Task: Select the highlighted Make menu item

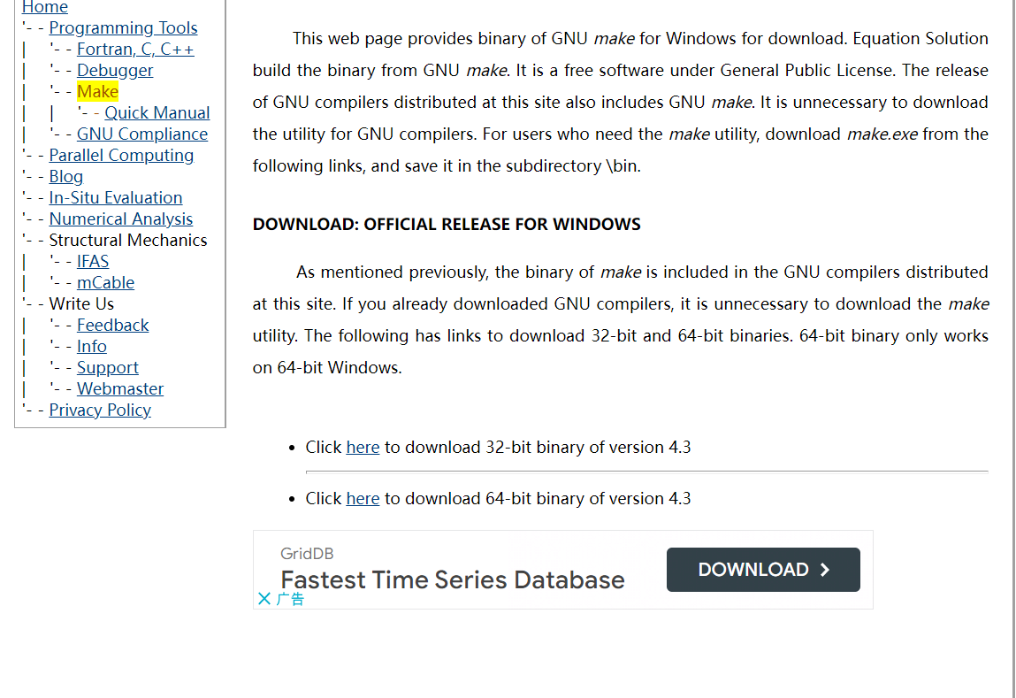Action: click(x=97, y=92)
